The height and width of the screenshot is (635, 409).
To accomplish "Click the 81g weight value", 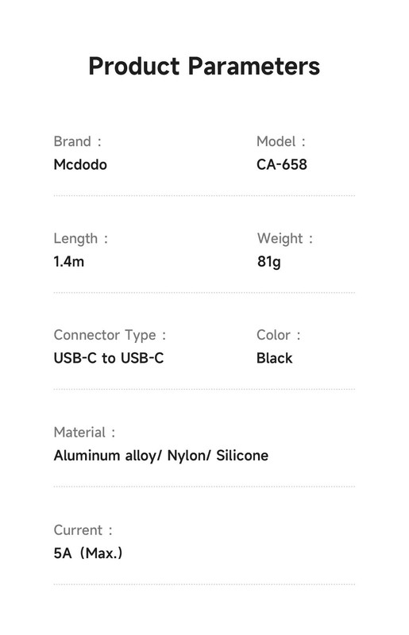I will pyautogui.click(x=268, y=262).
